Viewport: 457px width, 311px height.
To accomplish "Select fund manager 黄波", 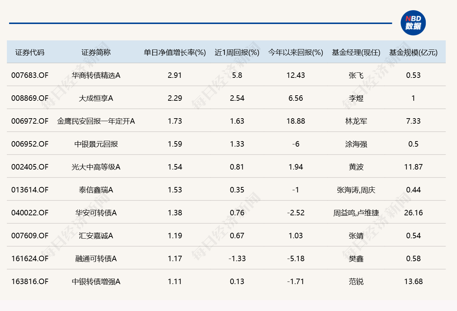I will [x=356, y=167].
